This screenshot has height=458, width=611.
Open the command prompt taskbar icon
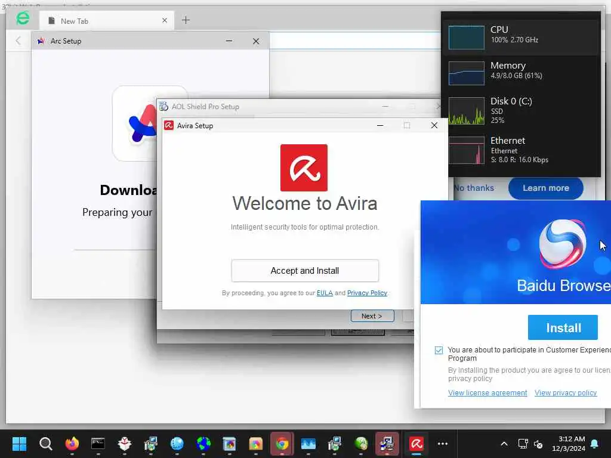coord(98,444)
